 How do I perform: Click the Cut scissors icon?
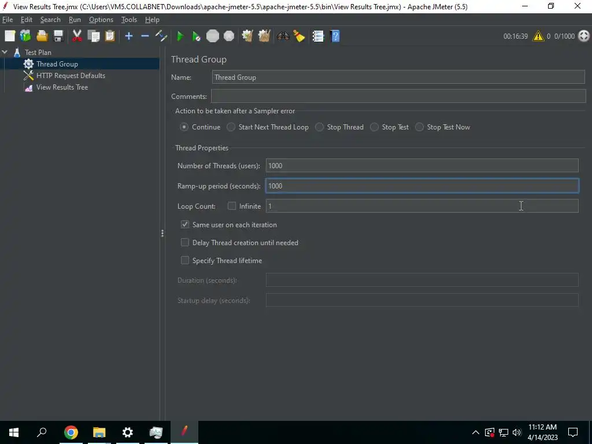pos(77,36)
